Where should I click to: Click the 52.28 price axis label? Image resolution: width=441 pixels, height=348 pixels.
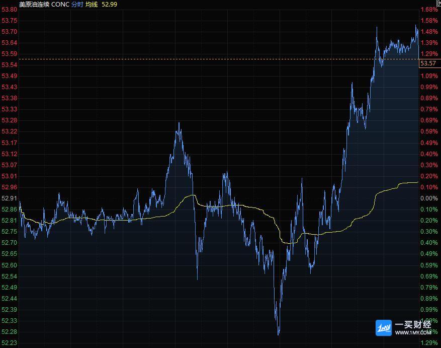[x=9, y=332]
